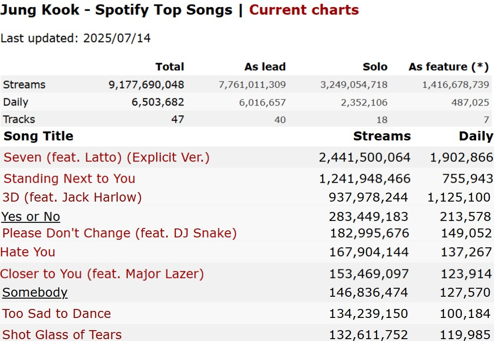Sort by the Streams column header
The image size is (494, 341).
(x=382, y=136)
